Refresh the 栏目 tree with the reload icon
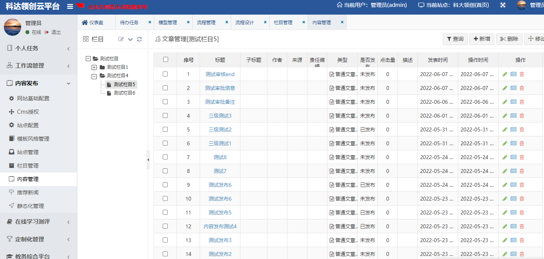 (x=139, y=39)
